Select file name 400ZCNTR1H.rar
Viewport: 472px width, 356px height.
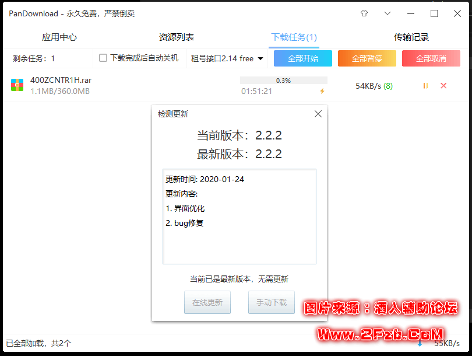(61, 80)
